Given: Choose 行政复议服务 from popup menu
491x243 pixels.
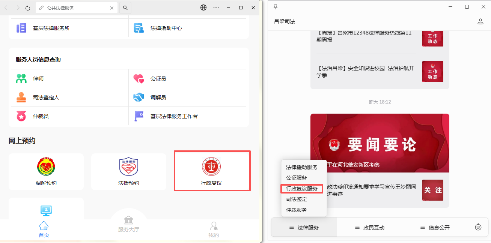Looking at the screenshot, I should coord(302,189).
